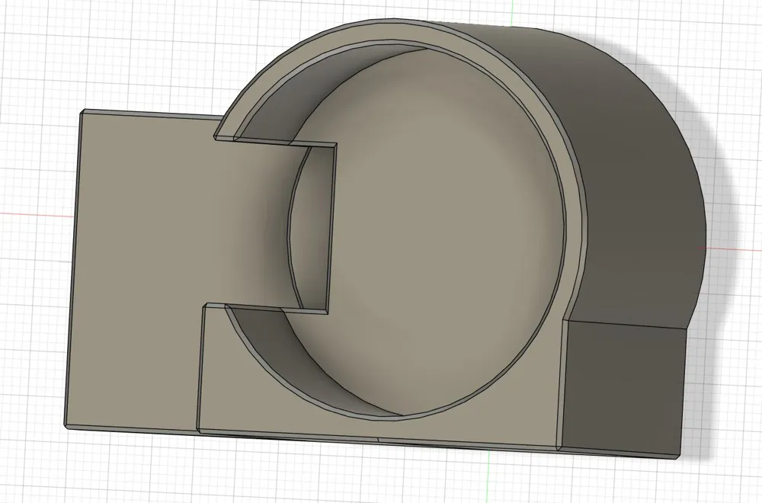762x503 pixels.
Task: Select the bottom chamfer edge of left plate
Action: [131, 427]
